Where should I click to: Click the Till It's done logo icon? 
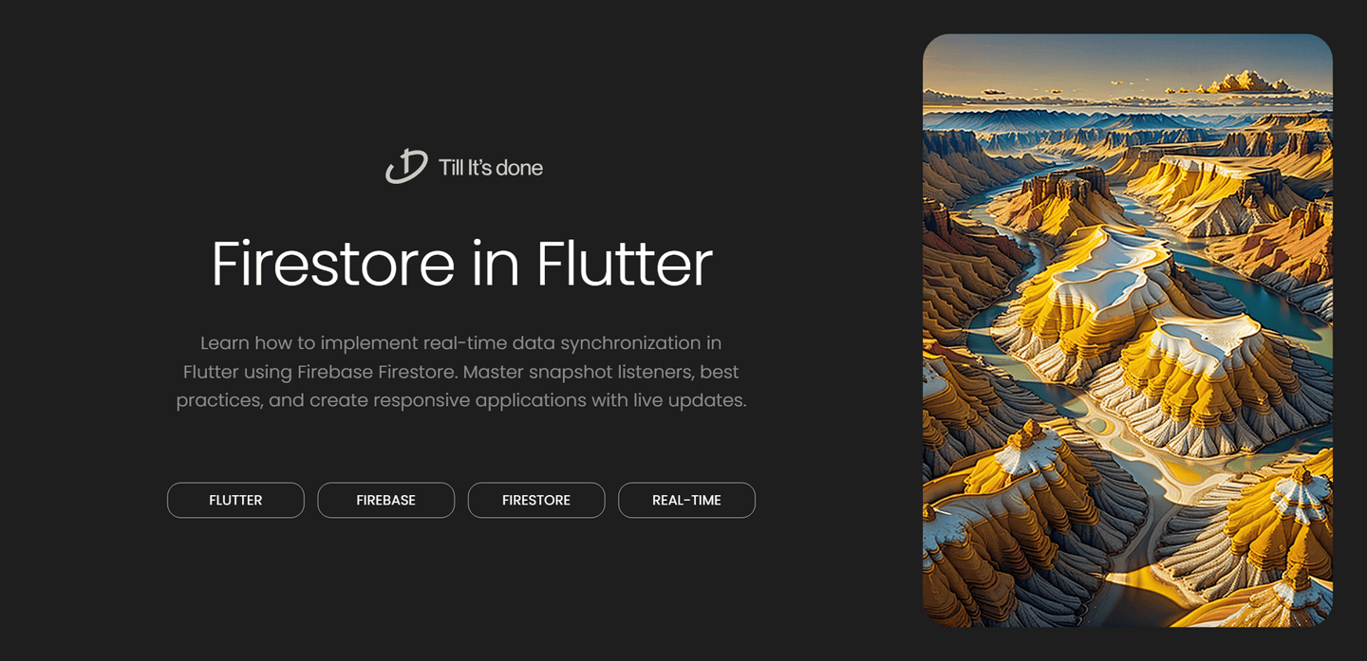pos(406,167)
